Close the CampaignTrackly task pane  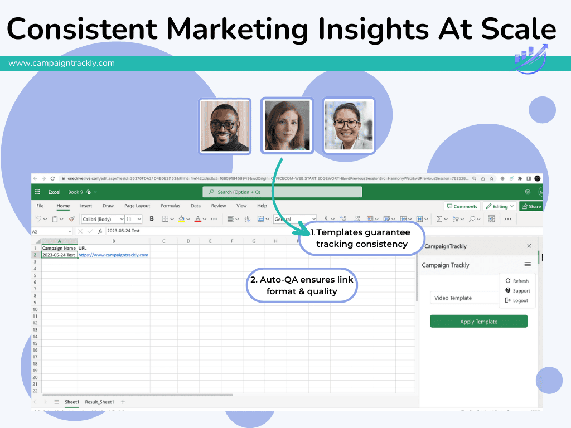tap(529, 246)
